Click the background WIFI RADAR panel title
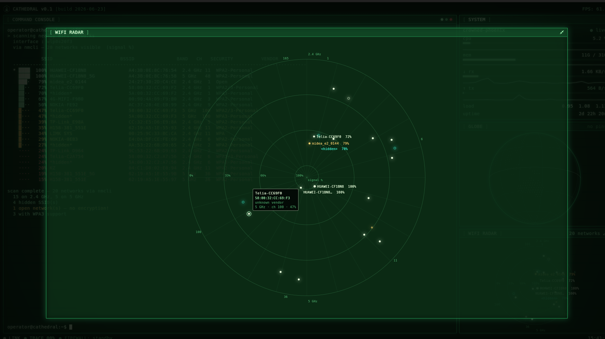This screenshot has height=339, width=605. (x=482, y=233)
